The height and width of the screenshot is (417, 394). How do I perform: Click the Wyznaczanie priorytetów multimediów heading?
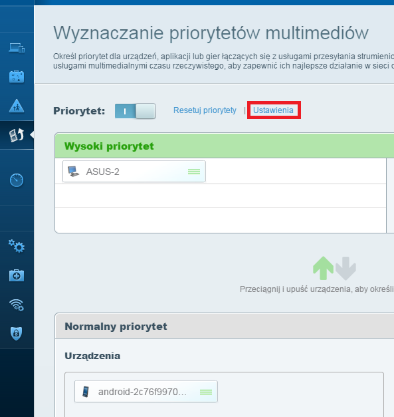pos(211,33)
